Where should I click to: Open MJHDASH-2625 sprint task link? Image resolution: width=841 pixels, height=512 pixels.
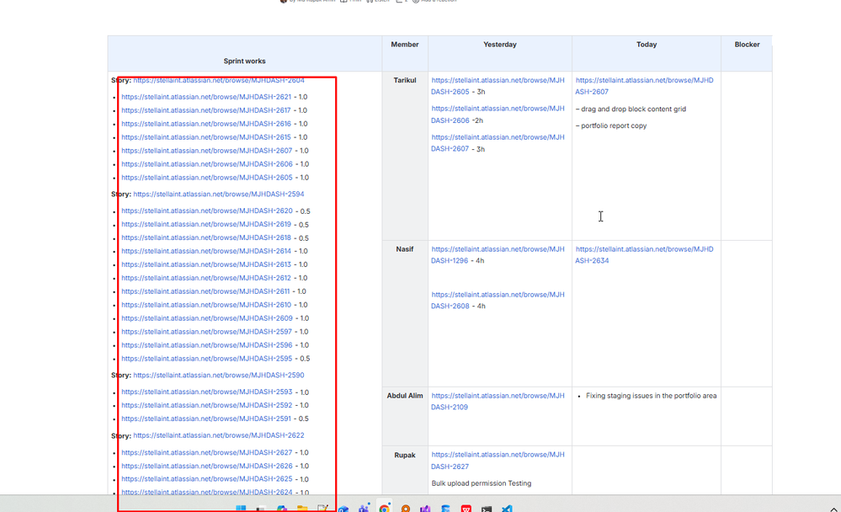(207, 478)
